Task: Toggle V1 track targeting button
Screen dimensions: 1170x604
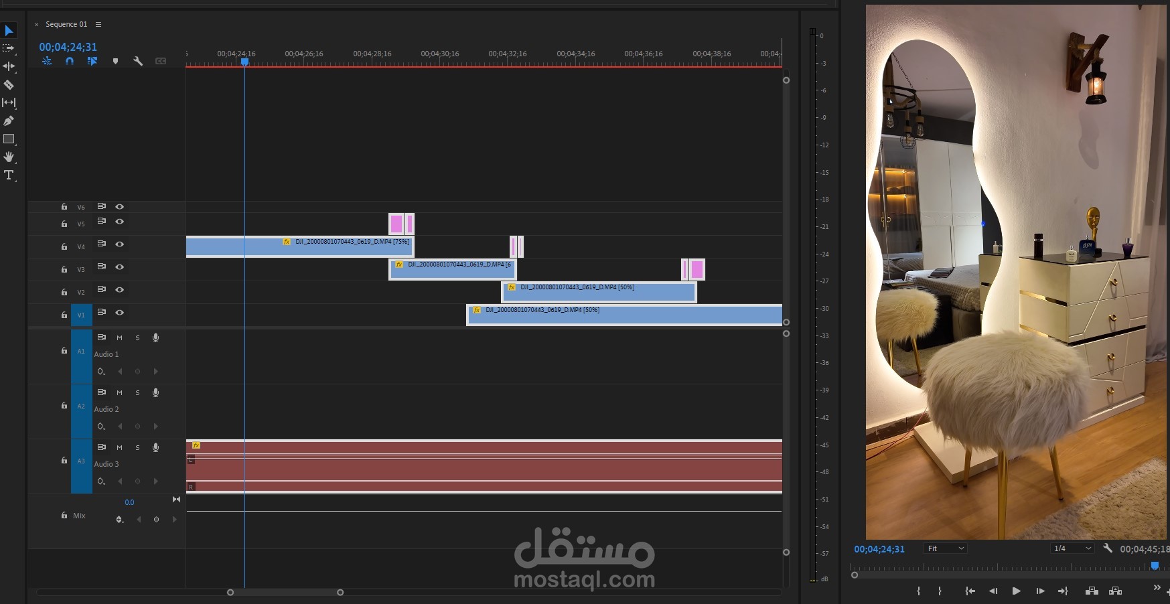Action: [81, 315]
